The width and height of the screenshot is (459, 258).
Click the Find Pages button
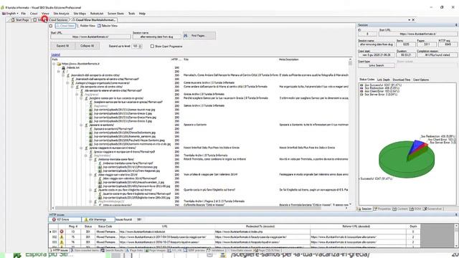click(x=199, y=36)
